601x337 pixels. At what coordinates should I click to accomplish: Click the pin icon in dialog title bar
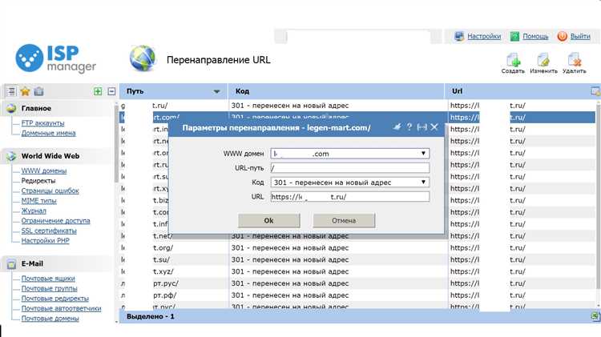[397, 126]
